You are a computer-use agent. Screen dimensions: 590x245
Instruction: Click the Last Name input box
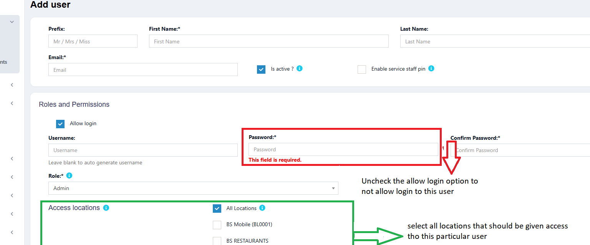click(495, 41)
